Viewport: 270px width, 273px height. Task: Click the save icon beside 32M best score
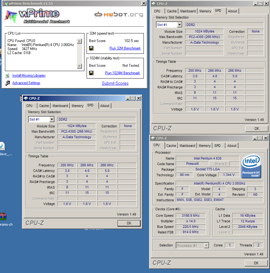pyautogui.click(x=91, y=48)
